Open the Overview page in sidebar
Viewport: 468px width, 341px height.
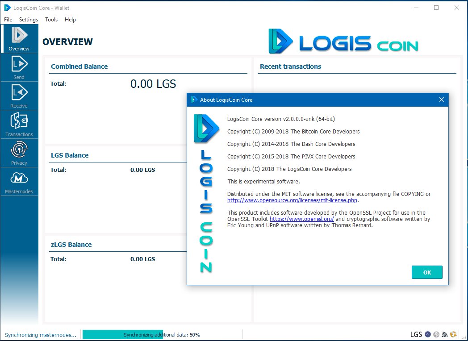pos(19,39)
